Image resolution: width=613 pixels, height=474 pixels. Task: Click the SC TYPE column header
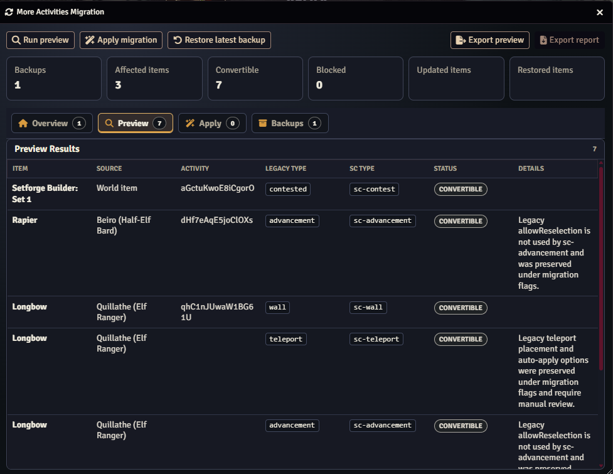[x=361, y=168]
